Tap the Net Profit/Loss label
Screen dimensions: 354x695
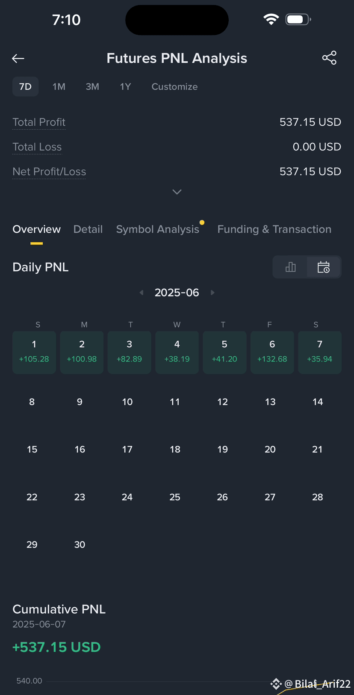[x=49, y=172]
